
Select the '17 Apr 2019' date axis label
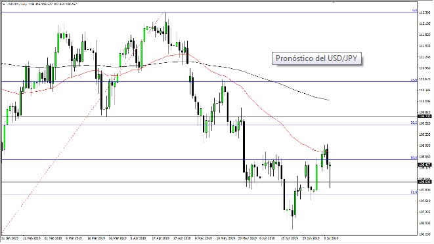pos(161,238)
